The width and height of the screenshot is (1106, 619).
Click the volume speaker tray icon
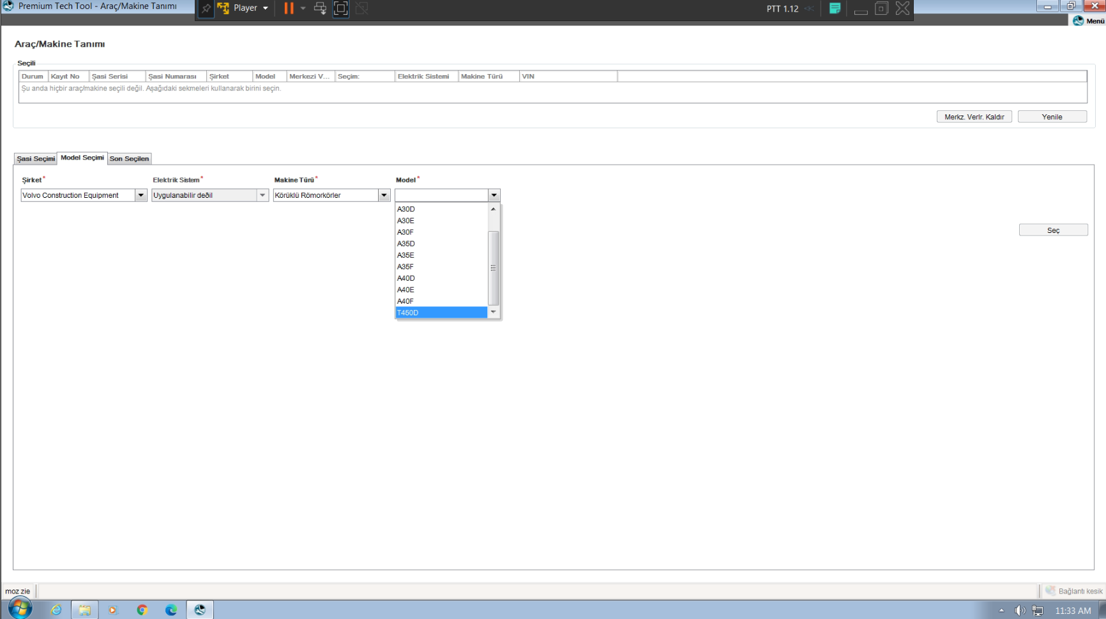click(1019, 611)
